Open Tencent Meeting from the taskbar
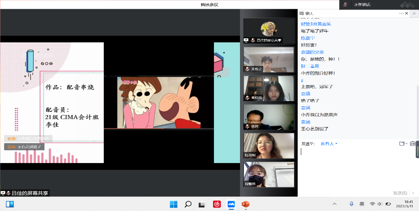Image resolution: width=419 pixels, height=211 pixels. (x=231, y=204)
